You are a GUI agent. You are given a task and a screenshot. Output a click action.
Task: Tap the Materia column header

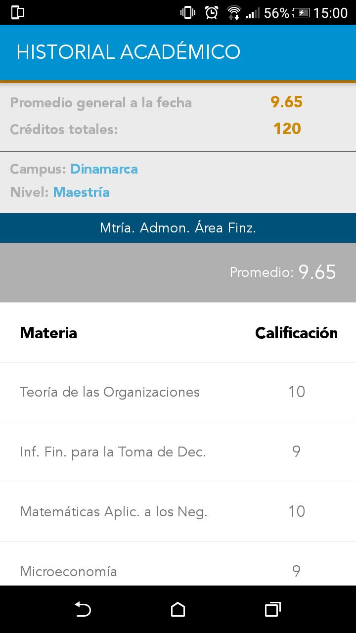pyautogui.click(x=48, y=333)
